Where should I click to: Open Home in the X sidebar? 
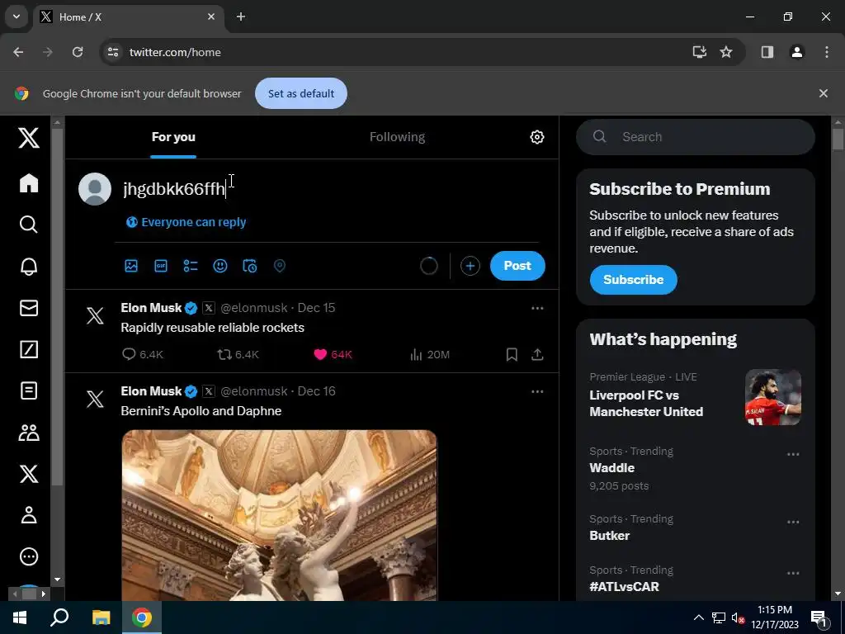tap(29, 182)
